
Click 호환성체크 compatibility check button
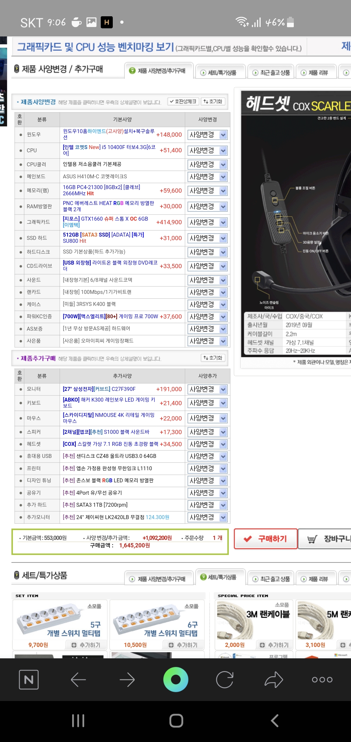183,102
